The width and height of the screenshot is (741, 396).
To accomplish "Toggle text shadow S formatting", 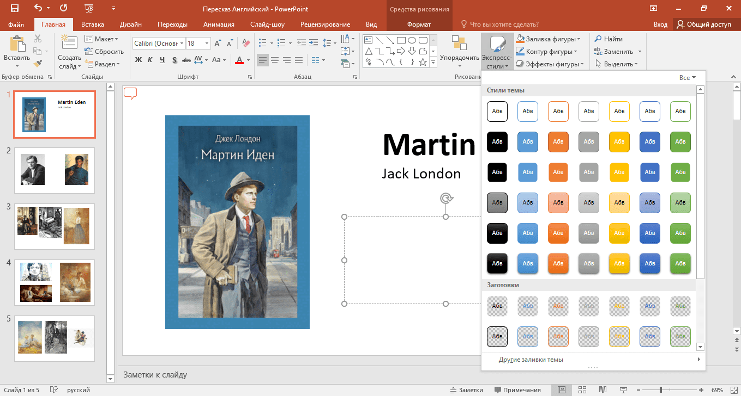I will pyautogui.click(x=174, y=60).
